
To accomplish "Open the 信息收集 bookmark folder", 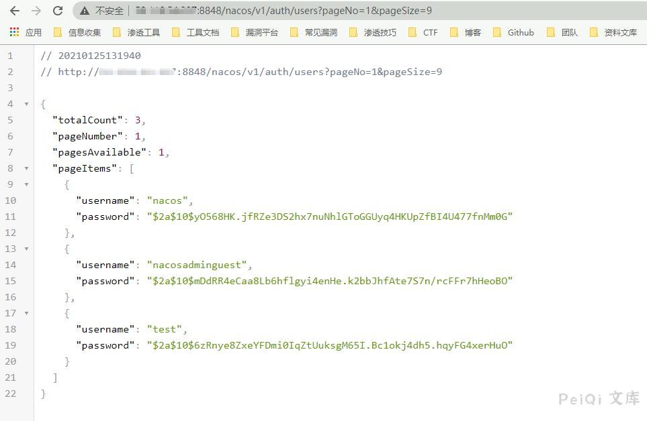I will [77, 32].
